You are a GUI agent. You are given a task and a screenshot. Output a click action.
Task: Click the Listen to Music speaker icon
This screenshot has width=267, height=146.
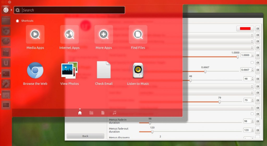(138, 70)
